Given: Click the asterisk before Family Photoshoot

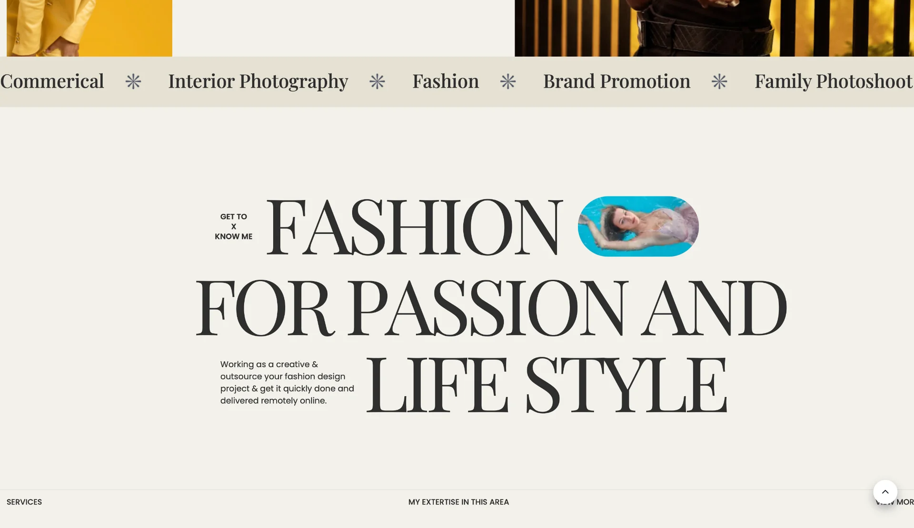Looking at the screenshot, I should coord(719,82).
